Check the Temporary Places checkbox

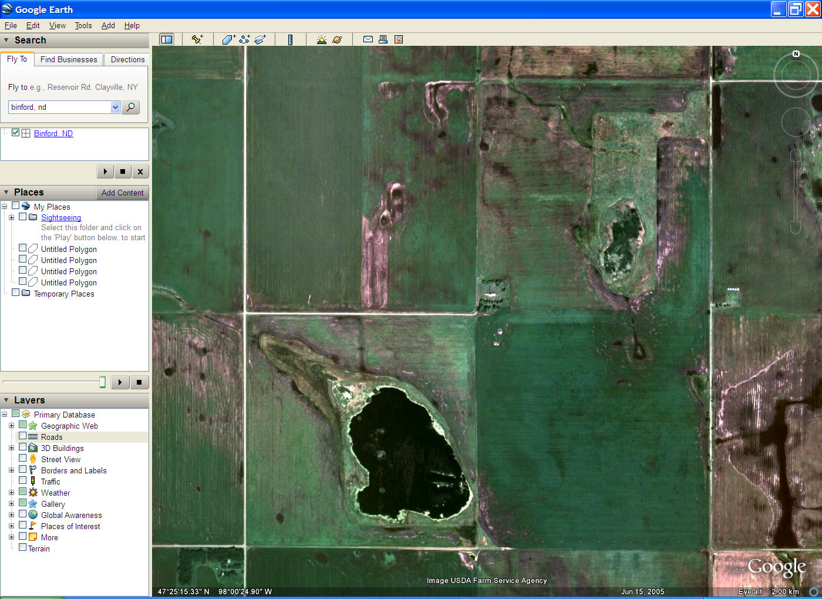pyautogui.click(x=16, y=292)
